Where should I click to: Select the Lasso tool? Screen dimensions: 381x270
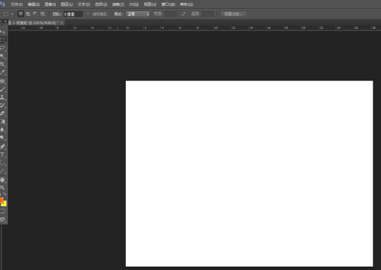click(x=3, y=48)
